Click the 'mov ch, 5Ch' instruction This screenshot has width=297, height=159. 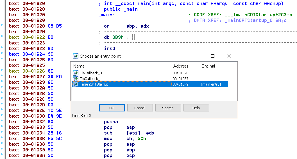click(x=125, y=139)
